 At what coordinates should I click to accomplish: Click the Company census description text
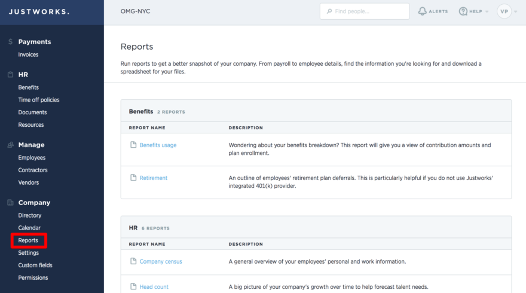pyautogui.click(x=317, y=261)
